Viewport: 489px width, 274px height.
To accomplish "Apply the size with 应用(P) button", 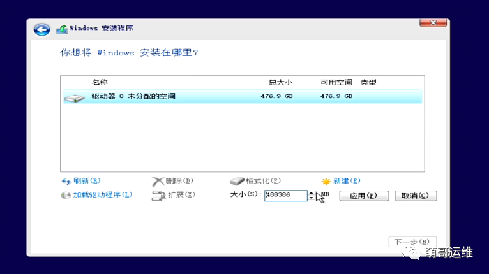I will [x=364, y=196].
